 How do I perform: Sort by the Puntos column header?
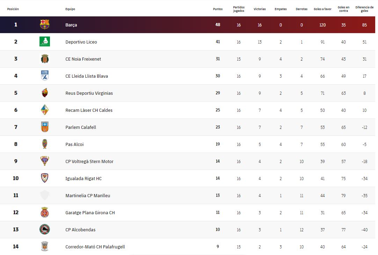[x=218, y=9]
